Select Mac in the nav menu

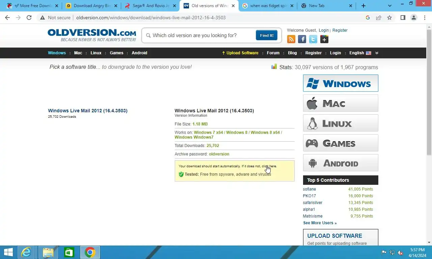pyautogui.click(x=78, y=53)
